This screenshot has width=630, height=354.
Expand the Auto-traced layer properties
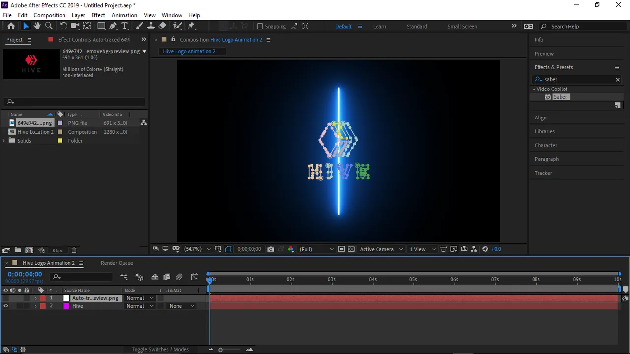[35, 298]
